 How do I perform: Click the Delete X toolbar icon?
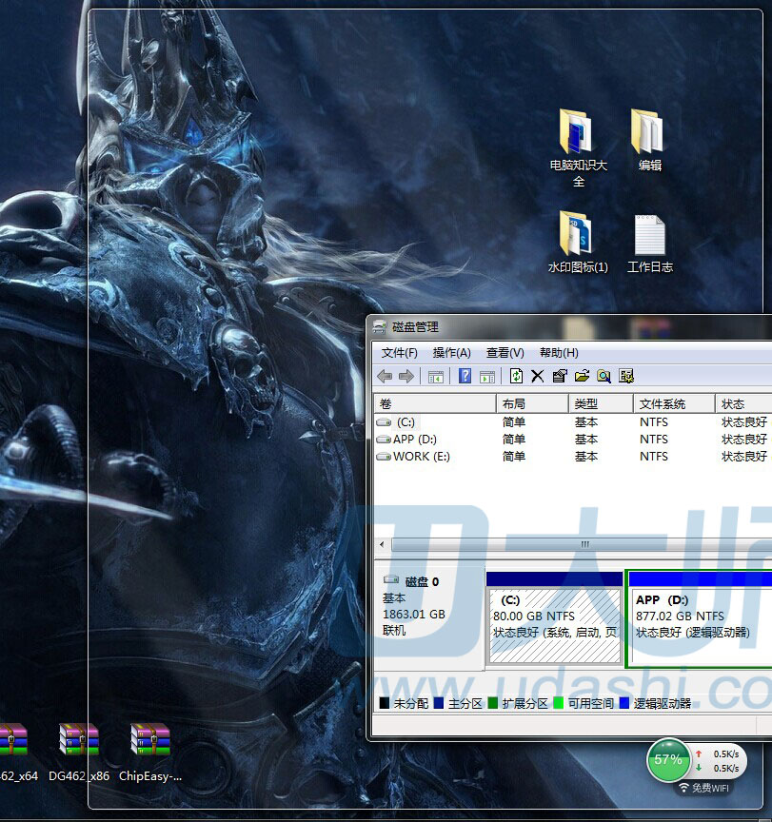click(538, 376)
